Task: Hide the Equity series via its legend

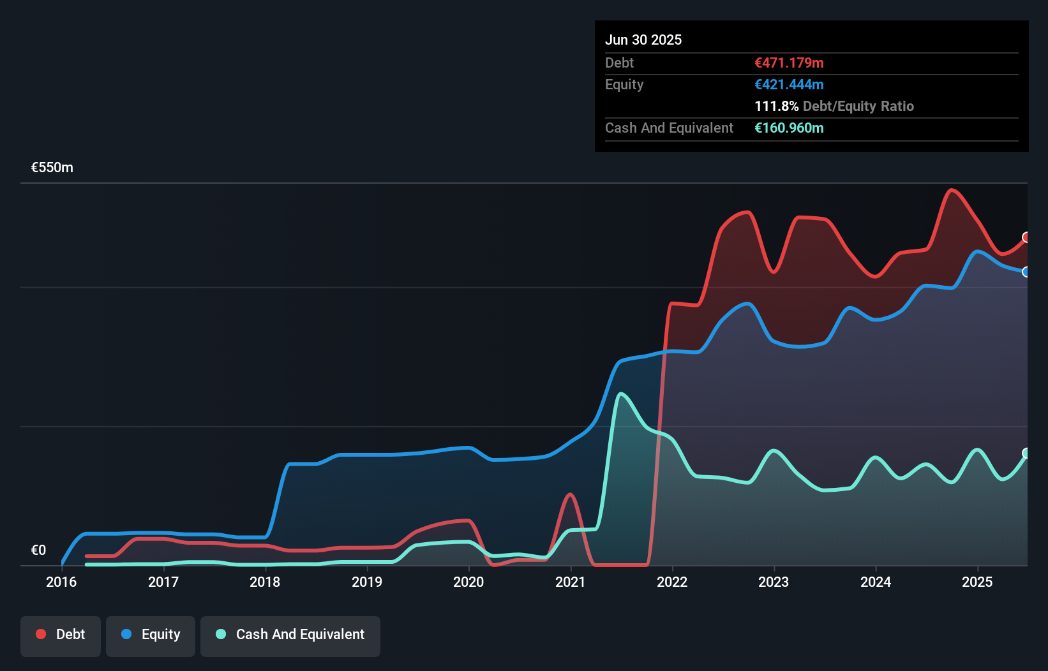Action: 150,635
